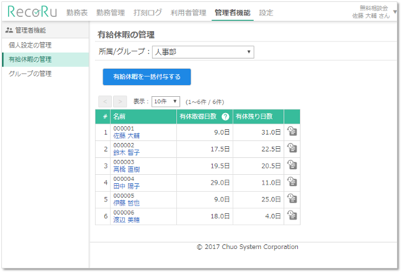Click the 有給休暇の管理 page heading
The image size is (402, 273).
[126, 35]
